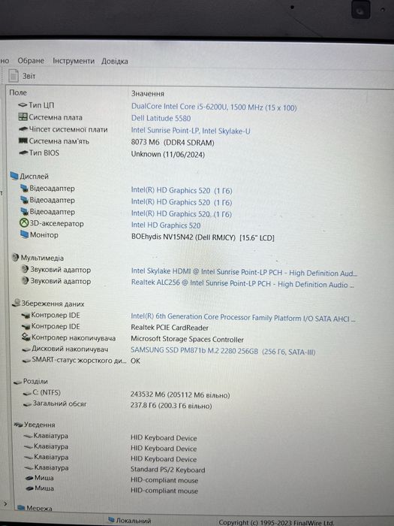Click the Загальний обсяг row icon
This screenshot has width=394, height=526.
point(28,404)
